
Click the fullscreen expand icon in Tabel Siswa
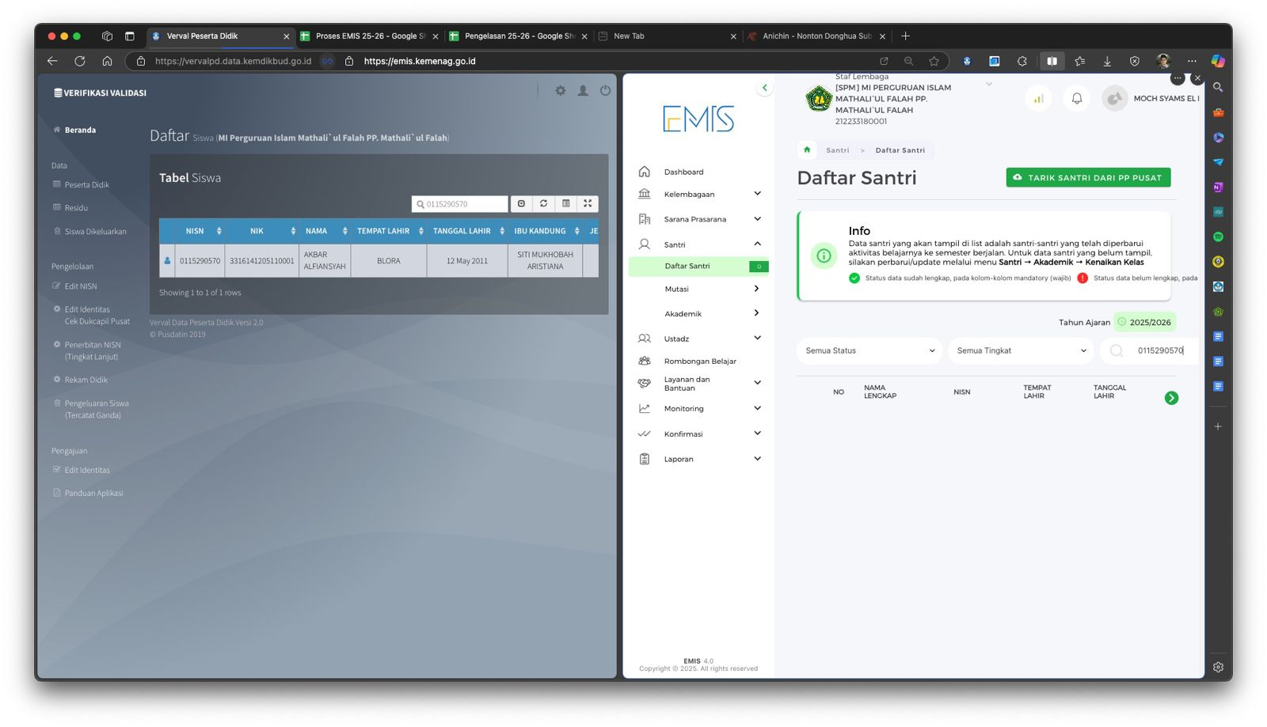[x=588, y=203]
